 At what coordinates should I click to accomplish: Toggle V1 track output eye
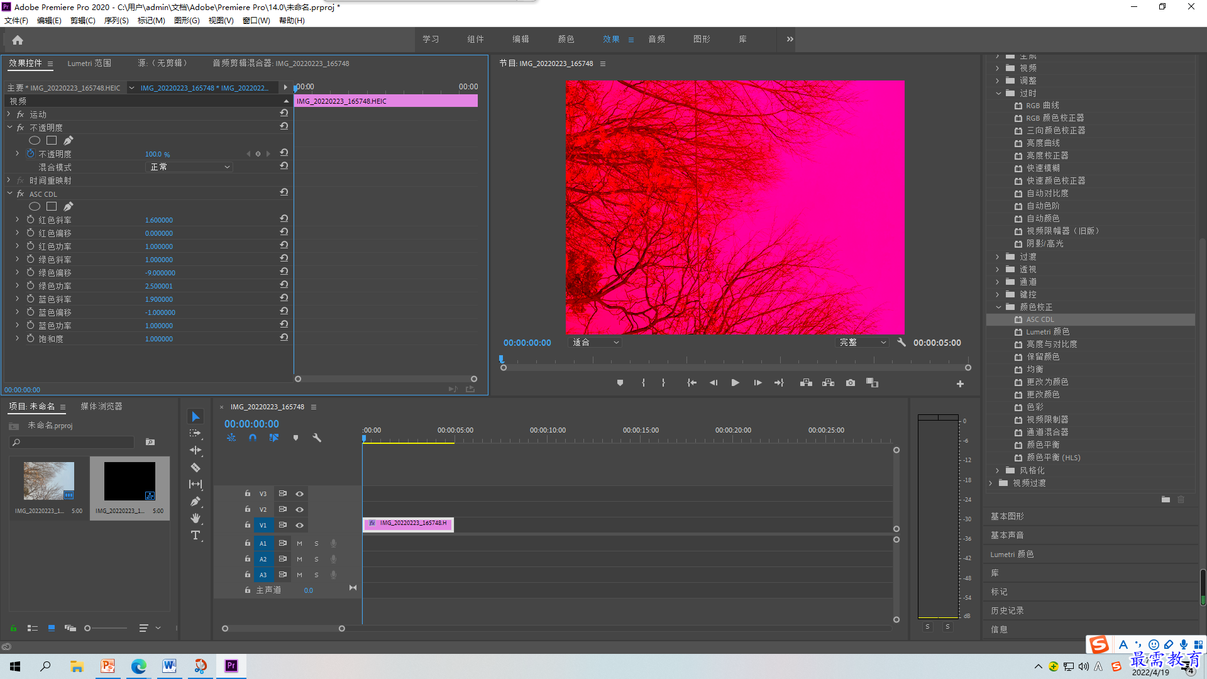pyautogui.click(x=300, y=525)
